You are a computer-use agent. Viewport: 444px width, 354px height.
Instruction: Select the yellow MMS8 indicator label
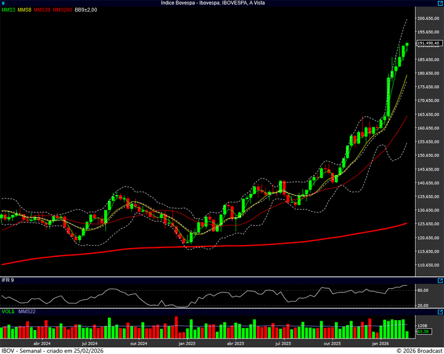click(x=25, y=10)
